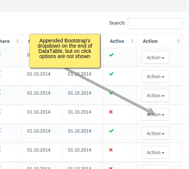Click sort arrows beside the 'hare' column
Screen dimensions: 189x169
[x=17, y=41]
